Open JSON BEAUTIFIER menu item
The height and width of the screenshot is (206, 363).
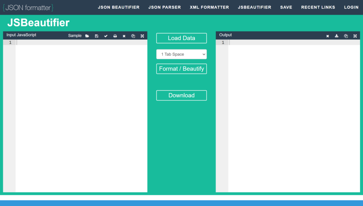click(x=119, y=7)
